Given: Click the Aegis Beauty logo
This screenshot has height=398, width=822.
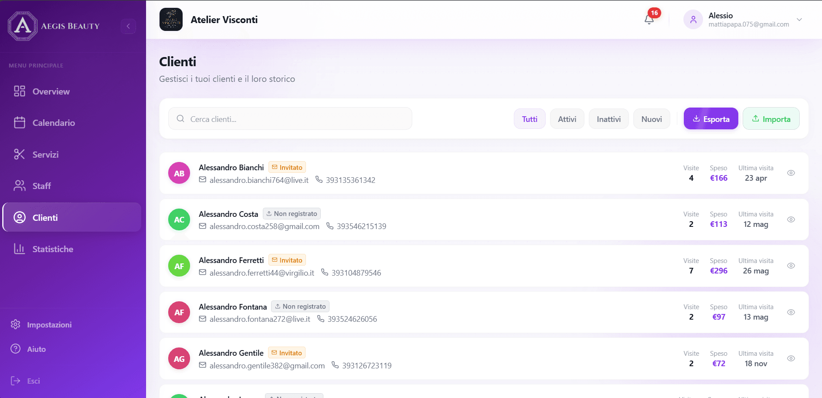Looking at the screenshot, I should [54, 26].
